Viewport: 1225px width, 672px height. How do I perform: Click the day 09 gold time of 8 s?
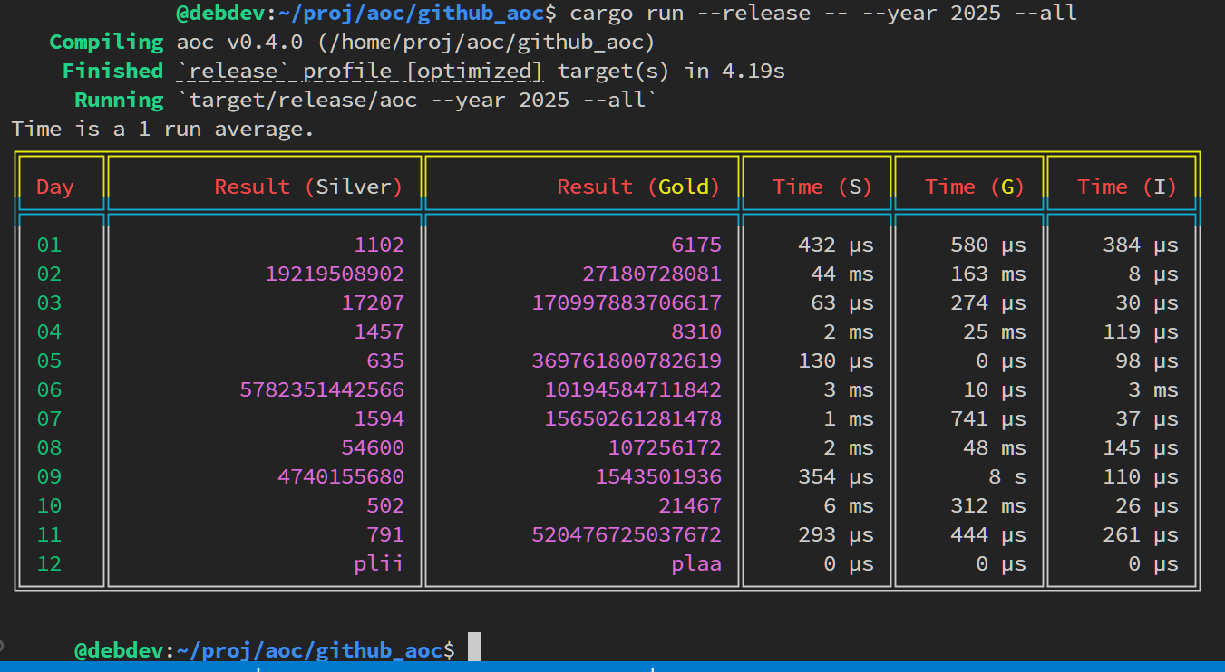[x=1006, y=476]
